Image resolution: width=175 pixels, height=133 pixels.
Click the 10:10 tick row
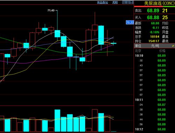point(154,55)
